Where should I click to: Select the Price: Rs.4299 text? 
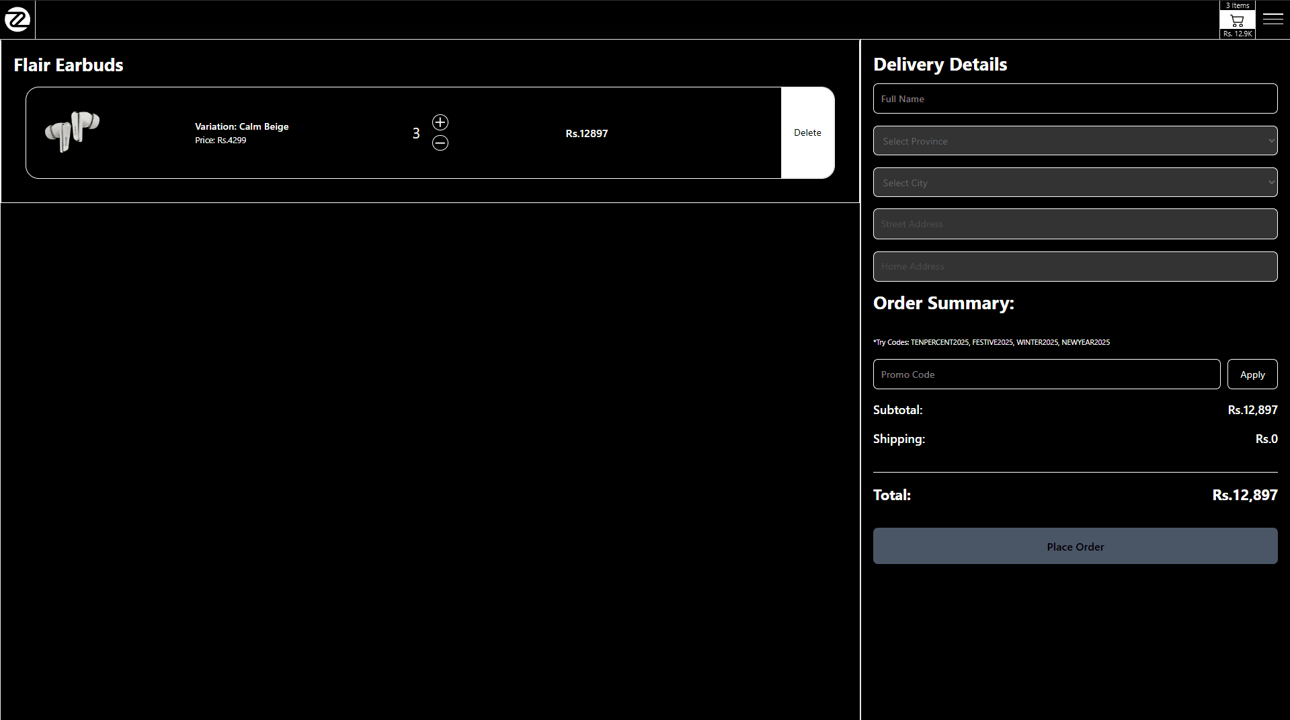click(220, 141)
